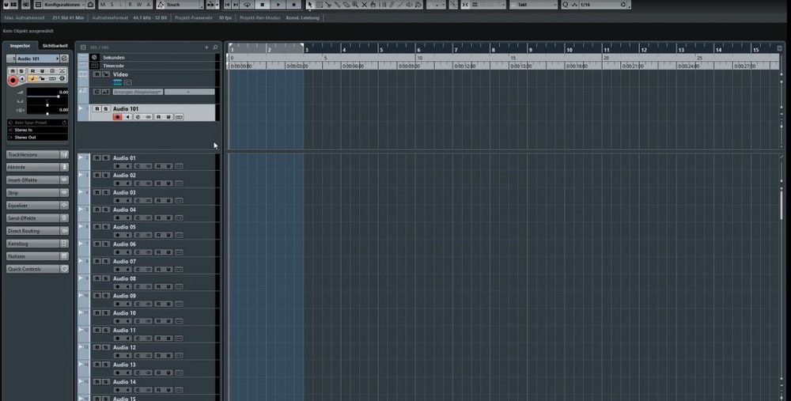The image size is (791, 401).
Task: Toggle global Mute state M button
Action: [x=103, y=5]
